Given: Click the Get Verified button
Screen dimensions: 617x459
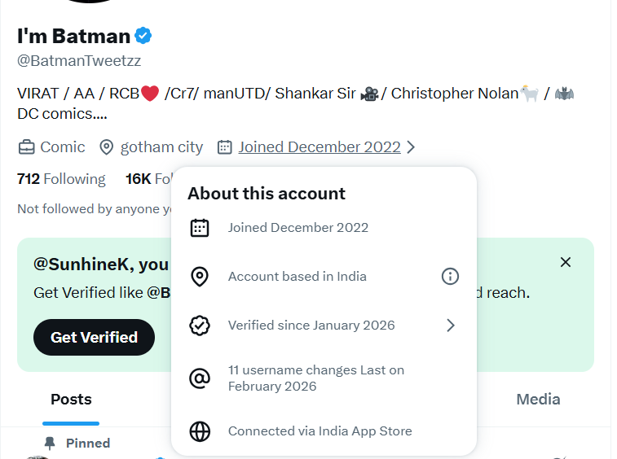Looking at the screenshot, I should click(94, 337).
